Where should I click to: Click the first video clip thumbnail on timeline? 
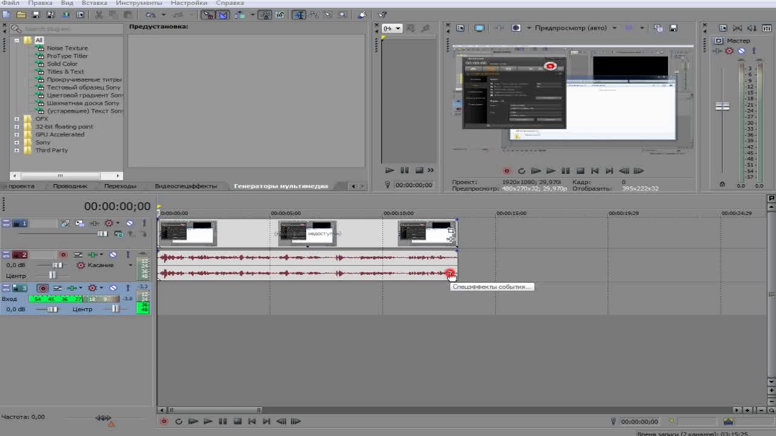click(188, 234)
